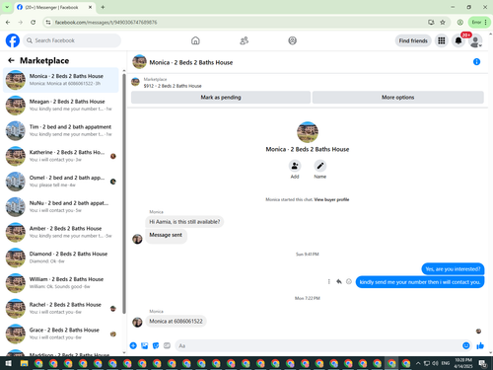Click the browser address bar URL
The image size is (493, 370).
point(106,23)
